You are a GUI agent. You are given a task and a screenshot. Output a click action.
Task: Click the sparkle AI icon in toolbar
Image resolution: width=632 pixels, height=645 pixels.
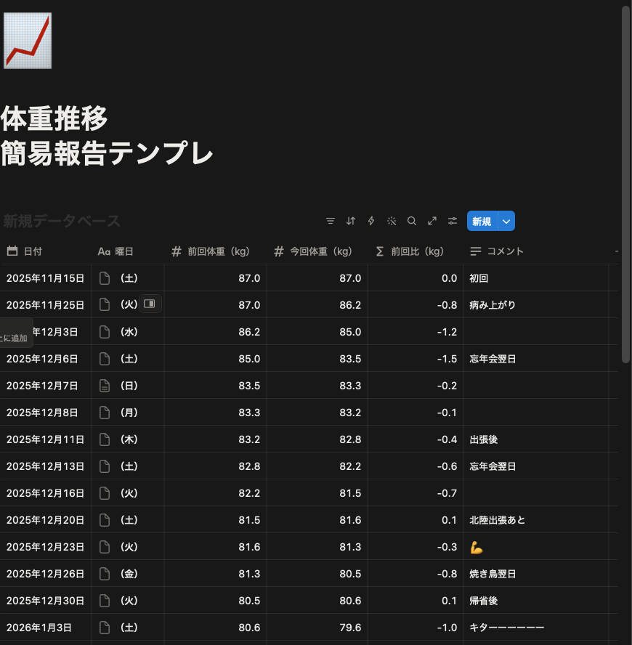(x=392, y=221)
